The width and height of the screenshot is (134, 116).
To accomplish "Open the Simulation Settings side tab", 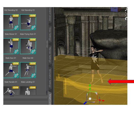I will (x=50, y=78).
